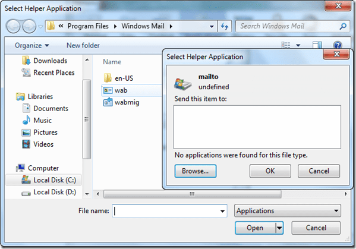This screenshot has width=356, height=249.
Task: Create a New folder
Action: (83, 45)
